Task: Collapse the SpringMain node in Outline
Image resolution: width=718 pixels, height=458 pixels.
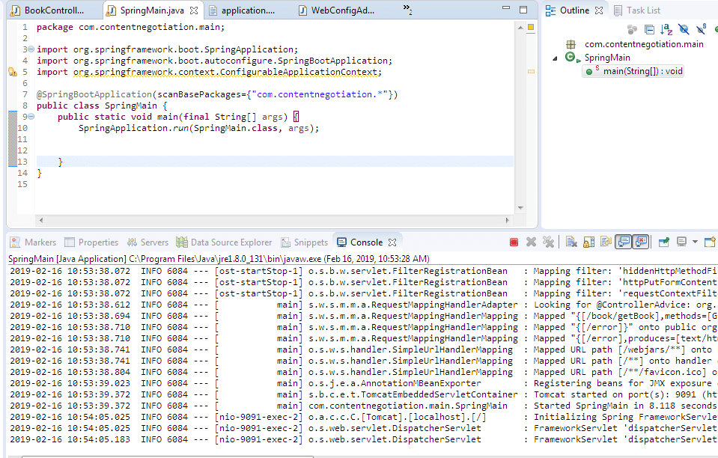Action: [x=555, y=58]
